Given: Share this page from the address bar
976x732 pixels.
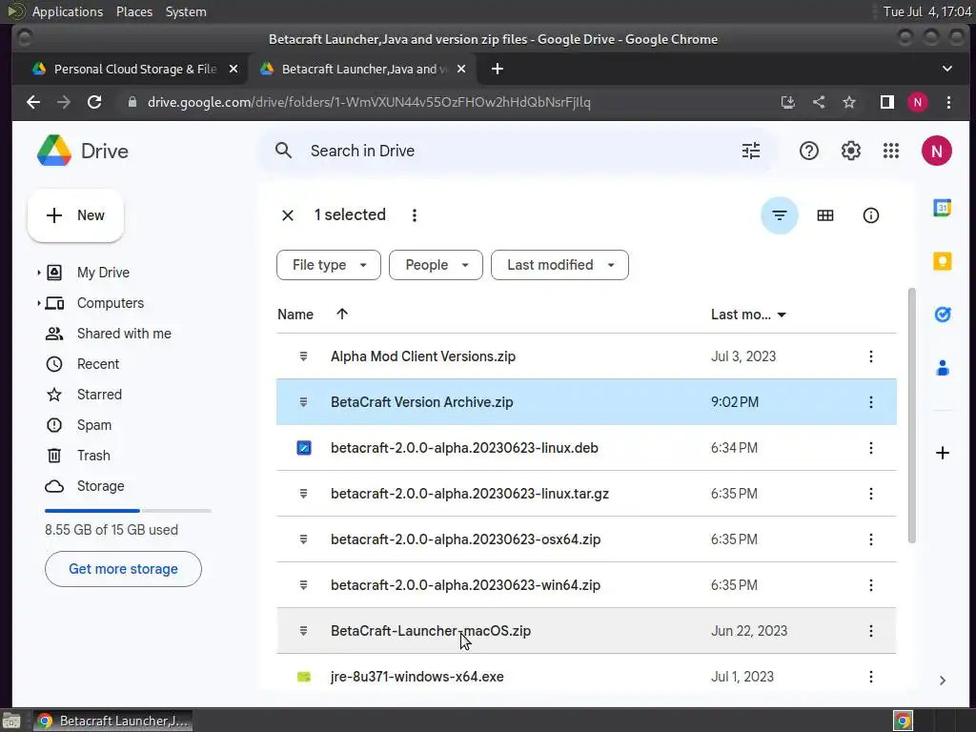Looking at the screenshot, I should 819,102.
